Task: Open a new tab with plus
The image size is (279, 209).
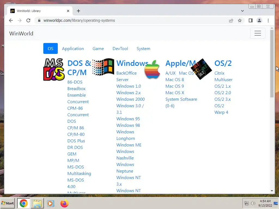Action: (x=78, y=11)
